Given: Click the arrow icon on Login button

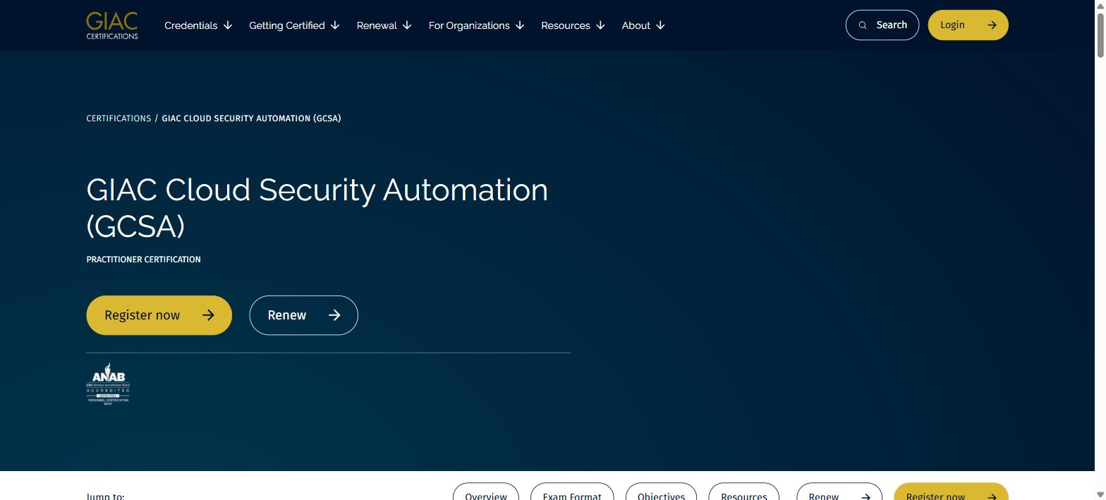Looking at the screenshot, I should click(992, 25).
